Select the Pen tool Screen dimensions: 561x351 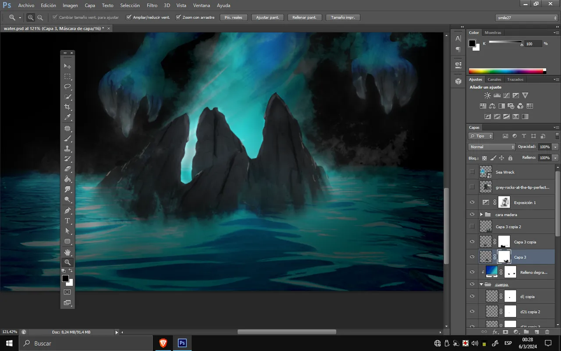coord(67,211)
